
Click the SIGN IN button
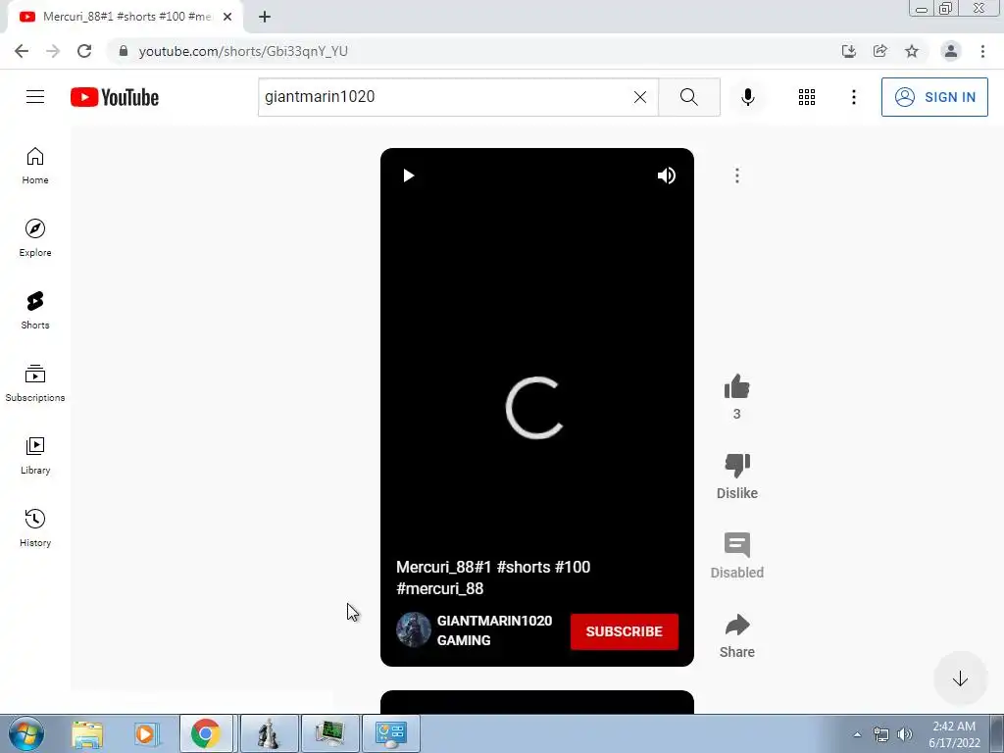(934, 97)
